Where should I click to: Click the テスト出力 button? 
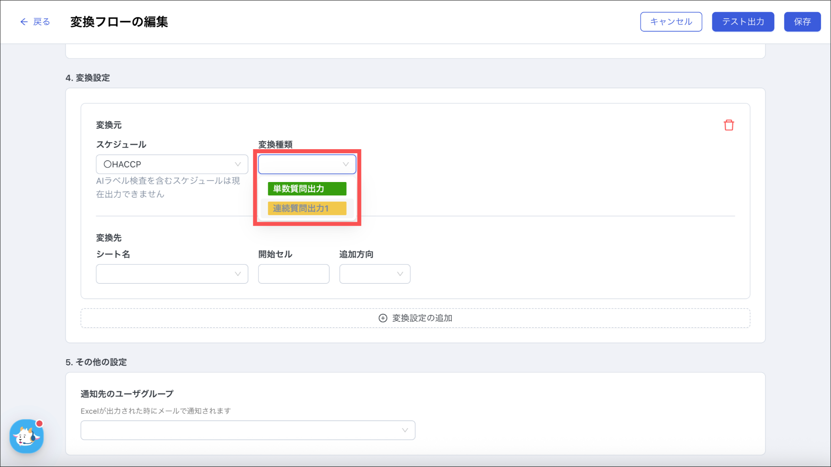pos(743,22)
